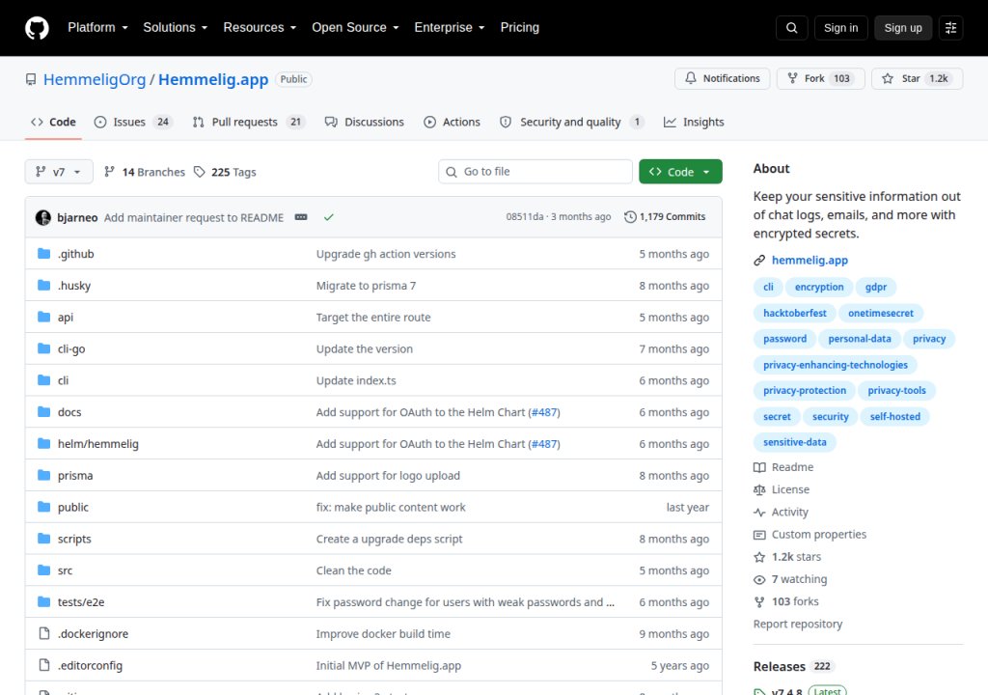Click the encryption topic tag

point(818,287)
